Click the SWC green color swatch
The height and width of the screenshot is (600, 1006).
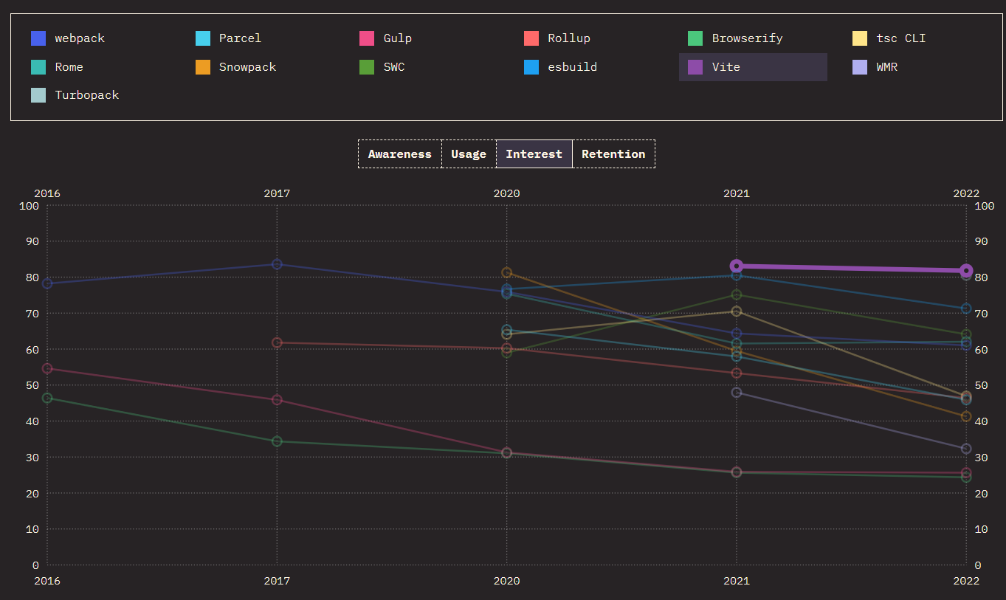pyautogui.click(x=367, y=67)
